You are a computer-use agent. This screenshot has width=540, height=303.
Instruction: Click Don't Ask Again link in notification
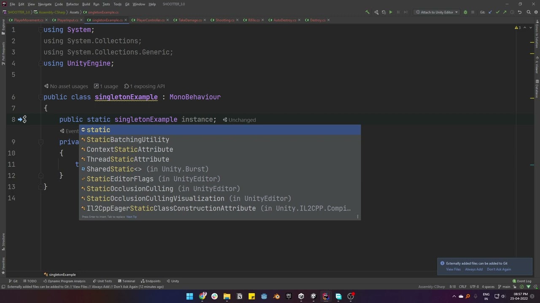(499, 269)
